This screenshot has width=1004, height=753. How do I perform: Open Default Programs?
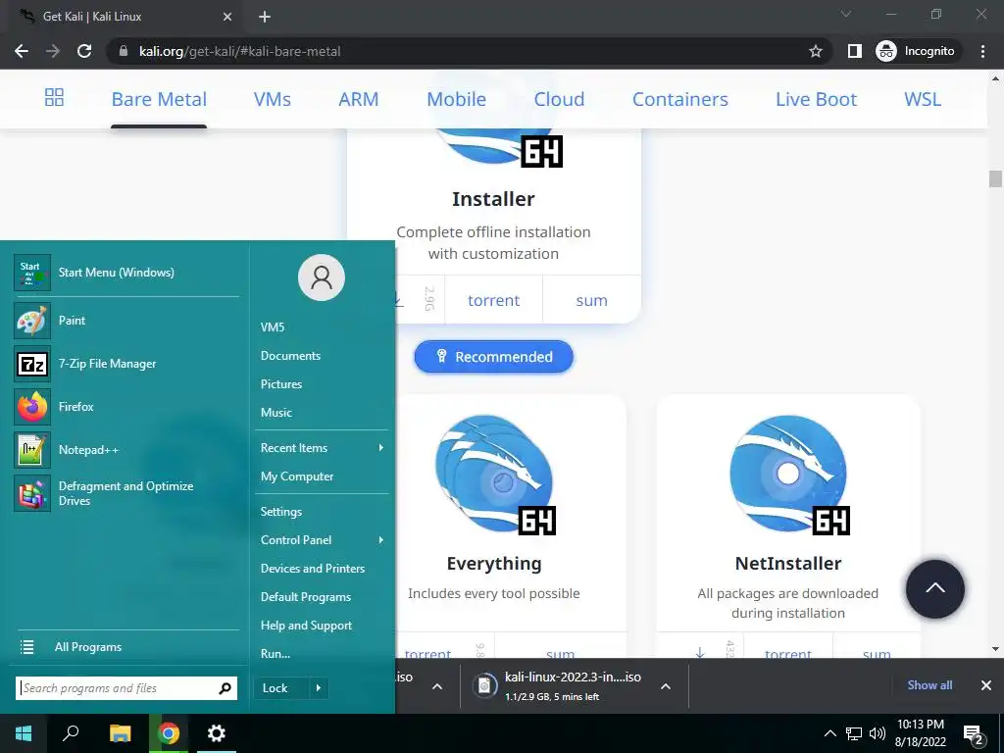[x=306, y=597]
